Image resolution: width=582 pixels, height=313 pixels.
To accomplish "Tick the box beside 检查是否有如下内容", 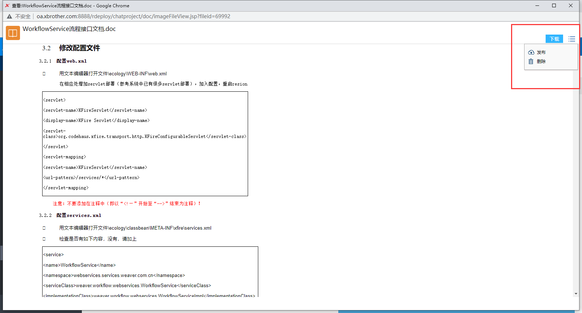I will click(x=44, y=239).
